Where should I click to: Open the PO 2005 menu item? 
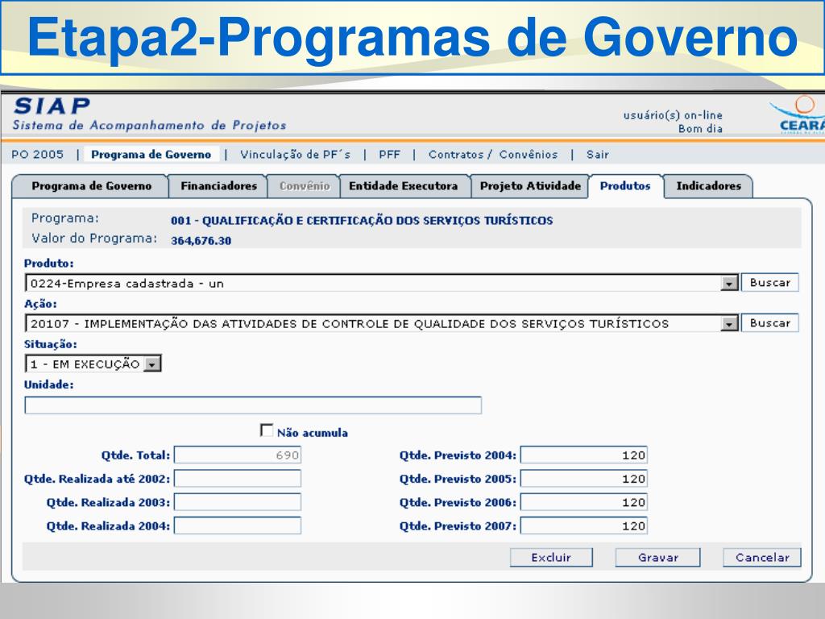pos(37,154)
